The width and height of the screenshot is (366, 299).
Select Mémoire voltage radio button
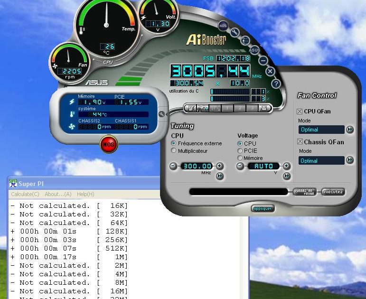click(x=240, y=158)
